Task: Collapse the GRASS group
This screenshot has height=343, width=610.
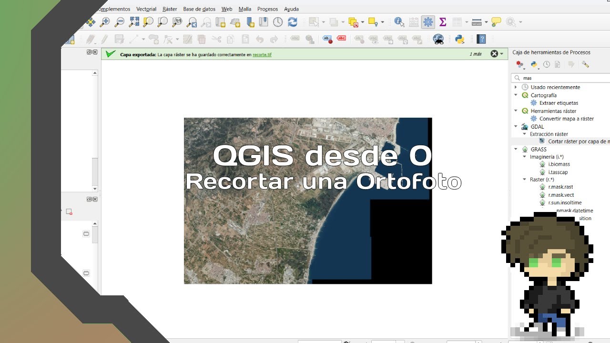Action: tap(516, 149)
